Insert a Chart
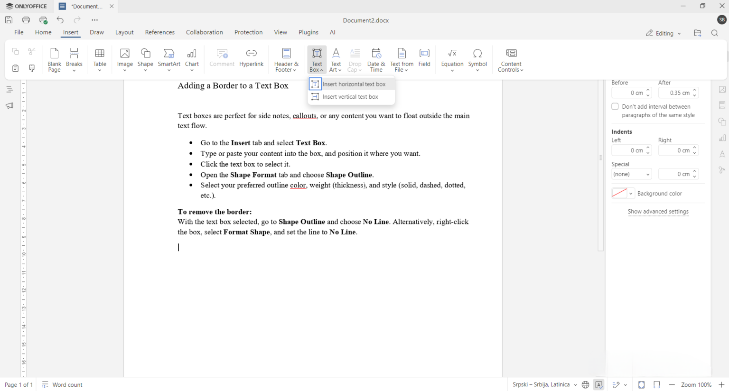 pos(192,59)
